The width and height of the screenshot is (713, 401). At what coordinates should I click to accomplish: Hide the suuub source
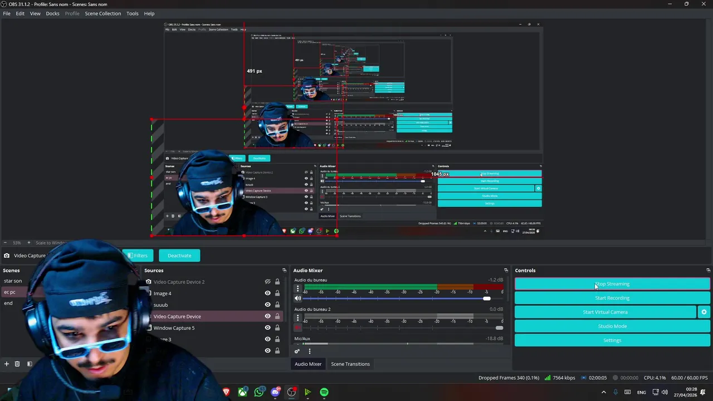pyautogui.click(x=267, y=305)
